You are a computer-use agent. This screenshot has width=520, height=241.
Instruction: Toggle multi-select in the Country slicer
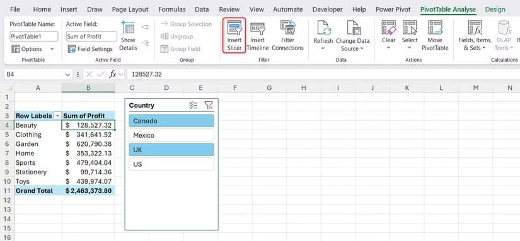coord(194,106)
